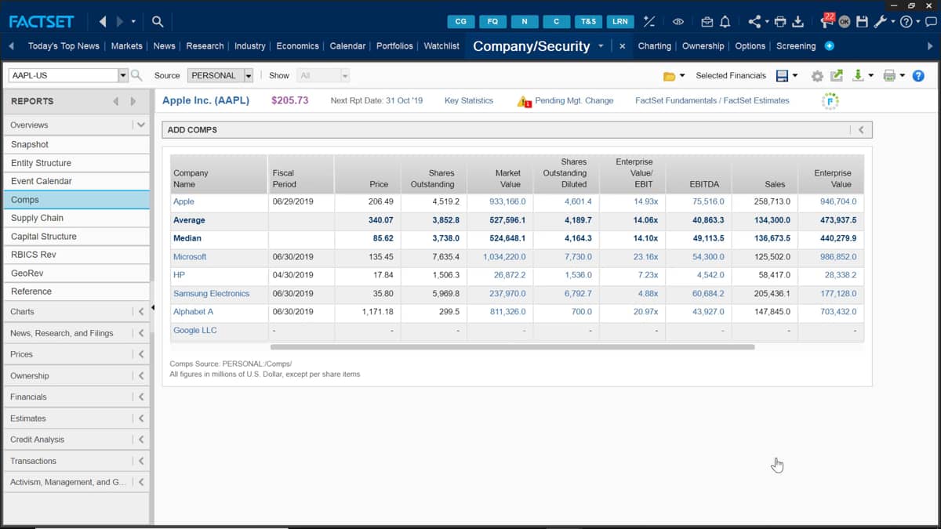This screenshot has height=529, width=941.
Task: Go back with the navigation arrow
Action: [103, 21]
